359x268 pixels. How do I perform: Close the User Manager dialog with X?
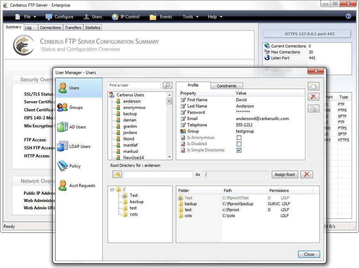tap(316, 71)
